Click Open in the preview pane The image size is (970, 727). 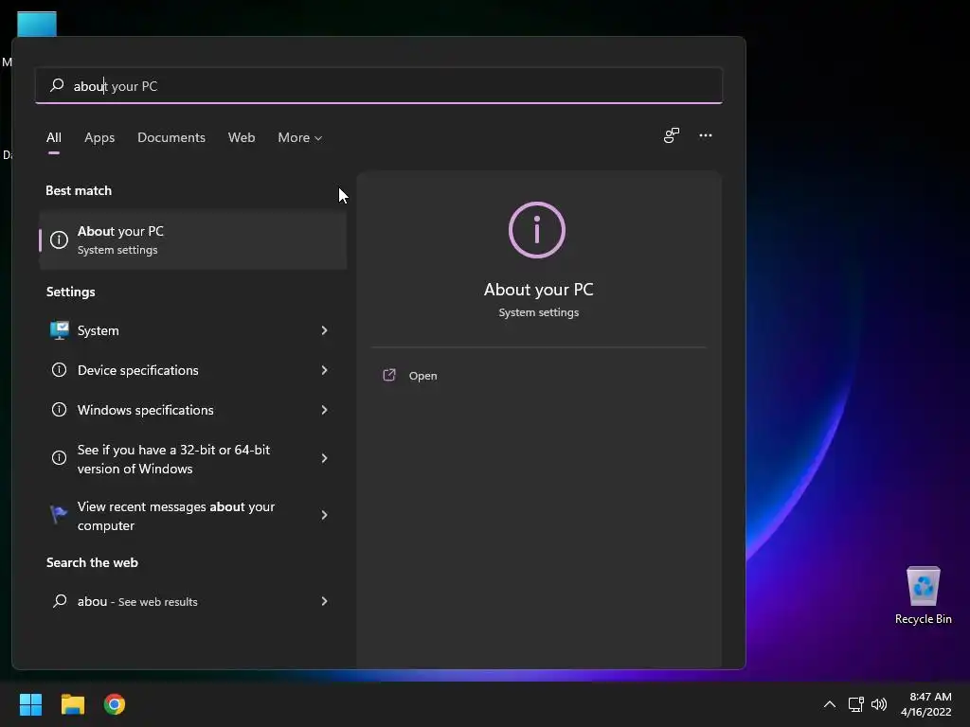[423, 376]
